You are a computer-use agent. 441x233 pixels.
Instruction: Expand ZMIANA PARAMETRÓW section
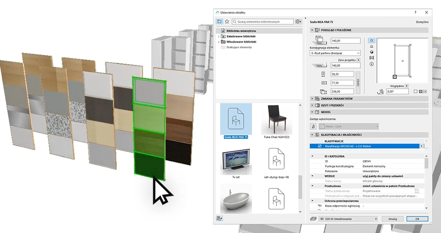(312, 99)
